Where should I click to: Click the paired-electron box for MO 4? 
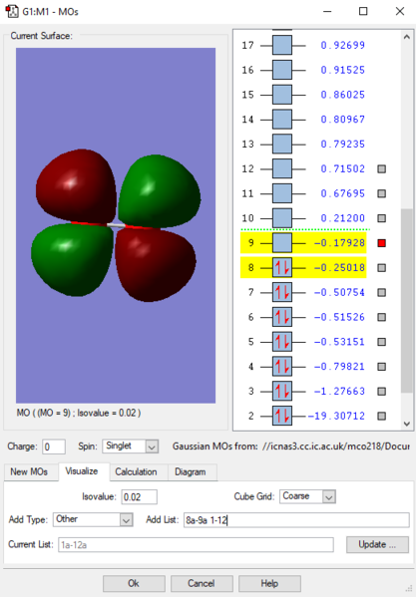click(x=282, y=366)
